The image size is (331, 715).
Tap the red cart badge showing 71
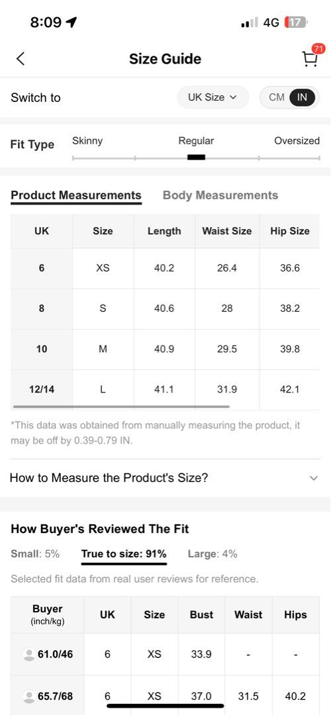pyautogui.click(x=318, y=49)
